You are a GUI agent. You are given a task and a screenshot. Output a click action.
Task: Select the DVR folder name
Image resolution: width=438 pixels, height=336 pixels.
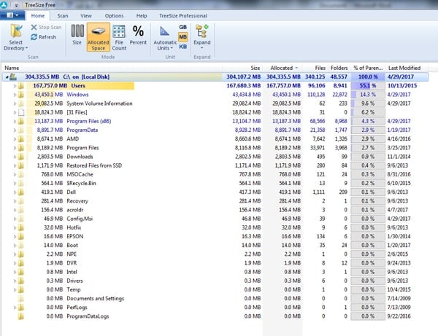(72, 263)
